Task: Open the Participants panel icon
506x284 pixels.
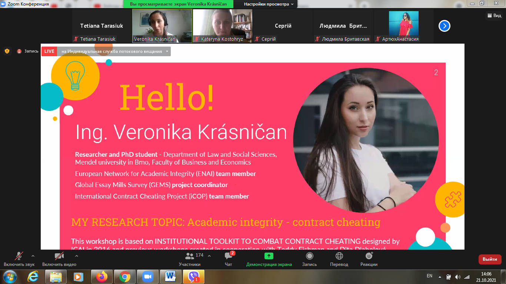Action: pyautogui.click(x=190, y=256)
